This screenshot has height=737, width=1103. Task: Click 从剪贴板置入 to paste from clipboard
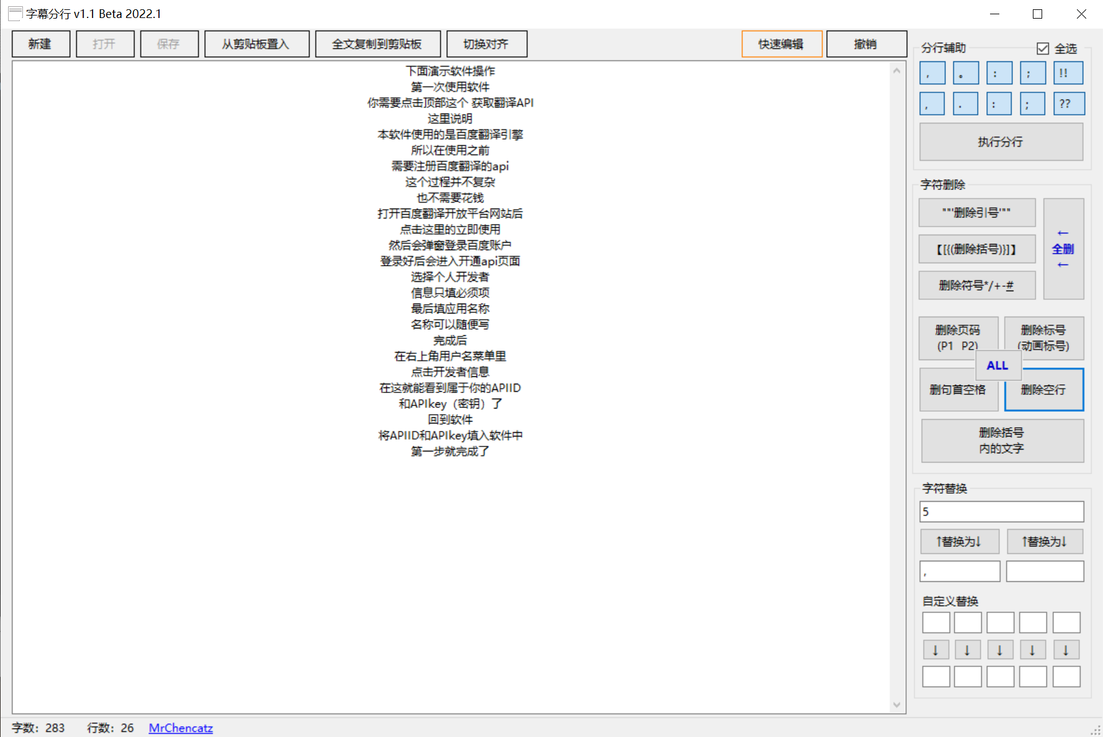click(257, 44)
